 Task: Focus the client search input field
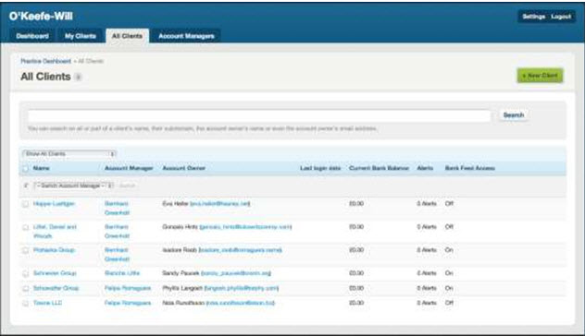pyautogui.click(x=259, y=115)
